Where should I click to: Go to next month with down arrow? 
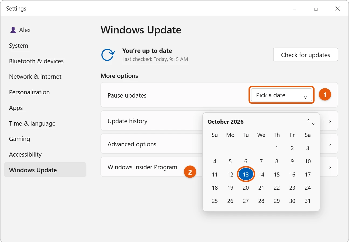tap(313, 124)
